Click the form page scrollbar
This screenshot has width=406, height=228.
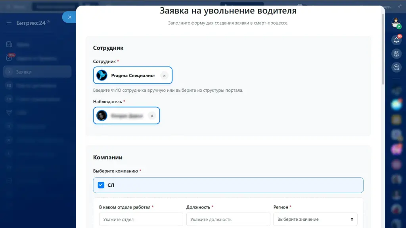383,49
